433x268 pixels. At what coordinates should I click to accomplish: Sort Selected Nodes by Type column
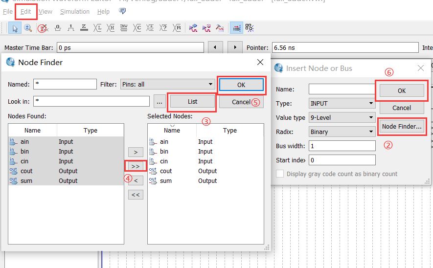pos(230,130)
